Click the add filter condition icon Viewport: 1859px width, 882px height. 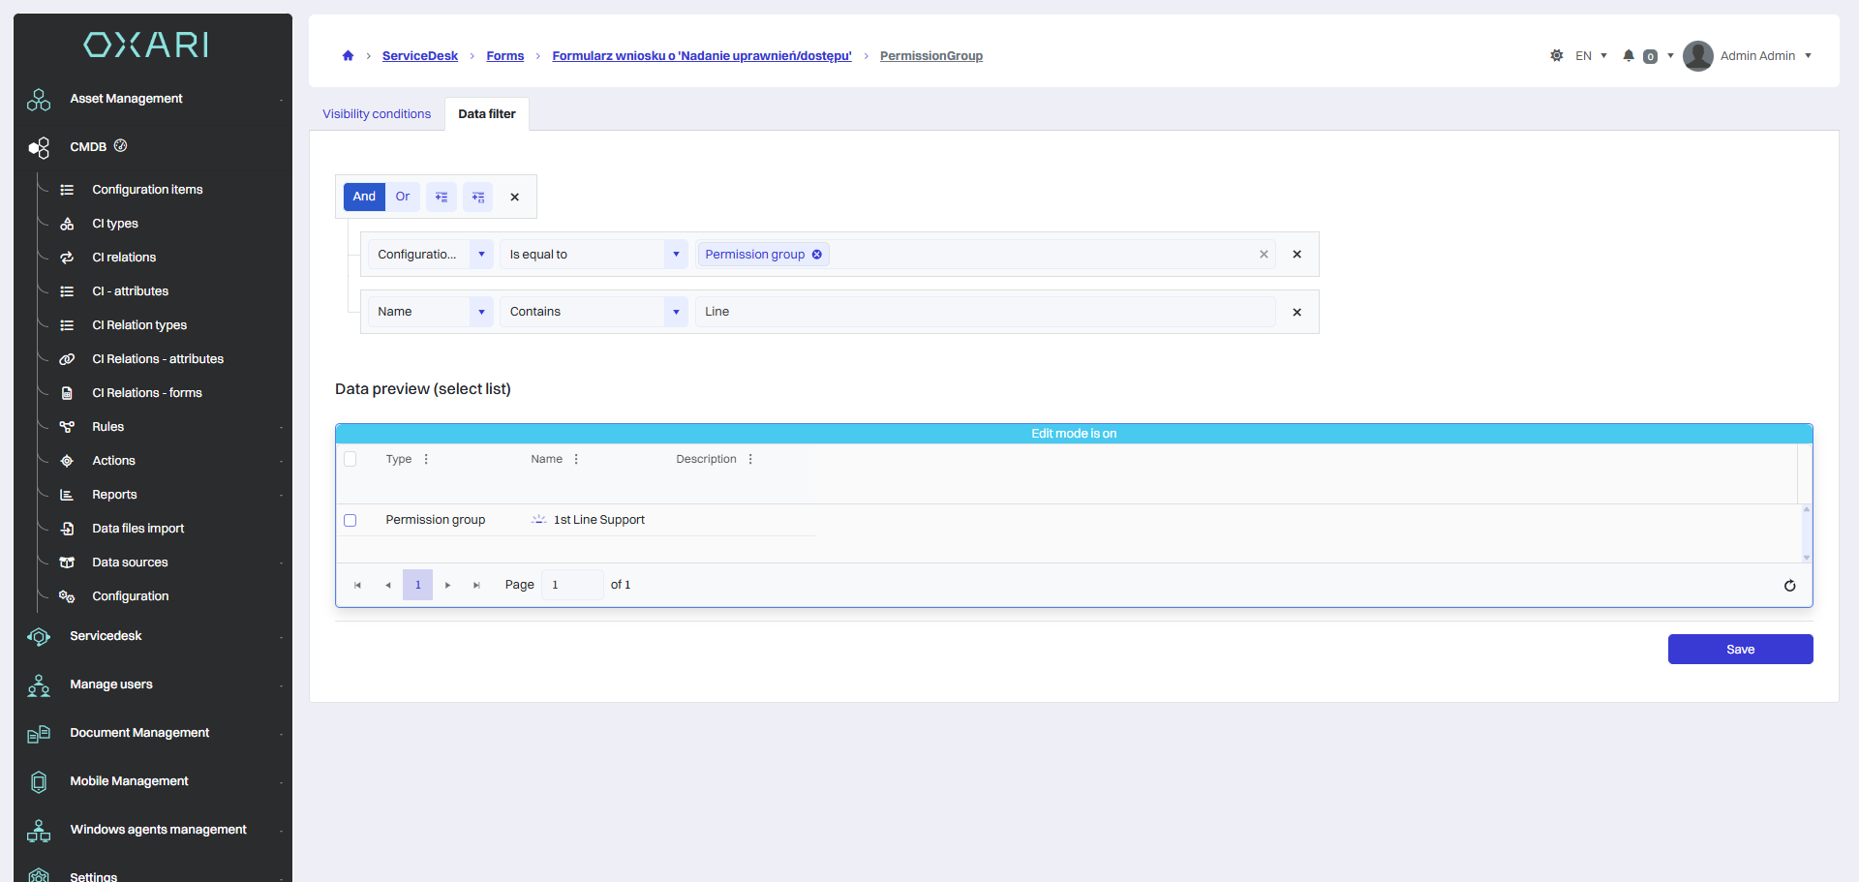(x=442, y=197)
